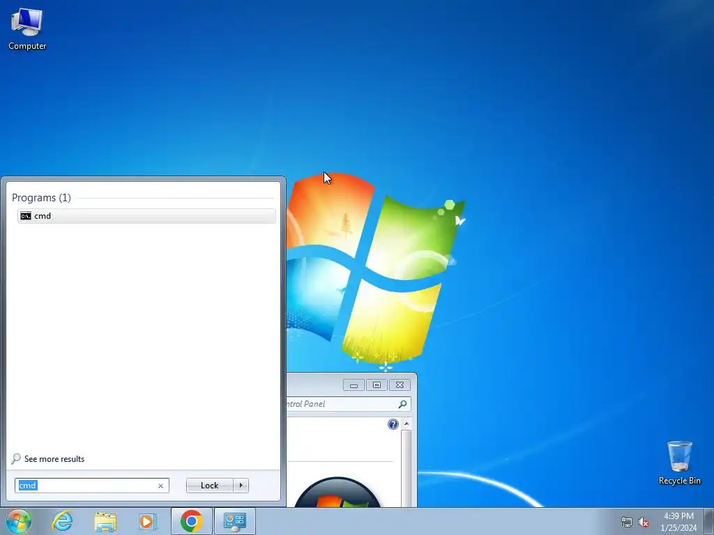Expand the shutdown options arrow beside Lock
This screenshot has width=714, height=535.
click(x=241, y=486)
